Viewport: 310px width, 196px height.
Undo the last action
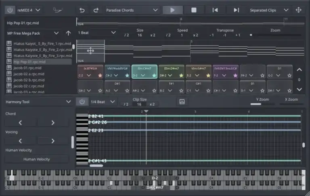(x=82, y=10)
